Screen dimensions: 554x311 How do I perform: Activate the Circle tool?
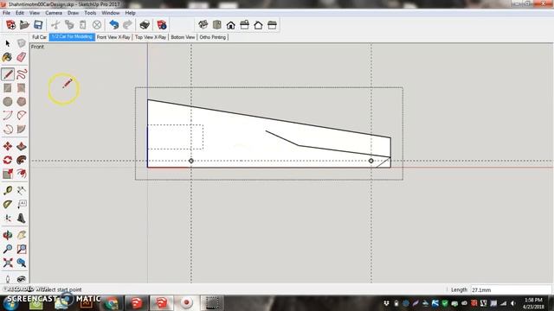coord(8,102)
